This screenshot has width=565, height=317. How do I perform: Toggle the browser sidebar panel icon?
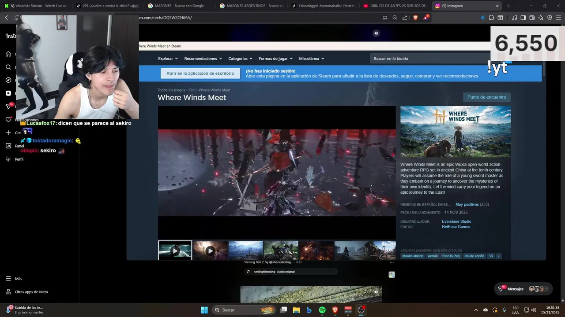coord(523,18)
